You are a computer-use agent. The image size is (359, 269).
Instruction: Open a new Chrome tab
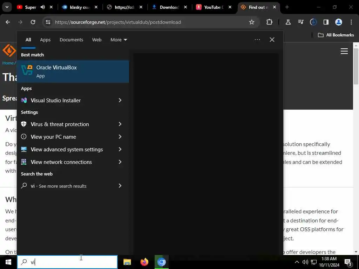[287, 7]
